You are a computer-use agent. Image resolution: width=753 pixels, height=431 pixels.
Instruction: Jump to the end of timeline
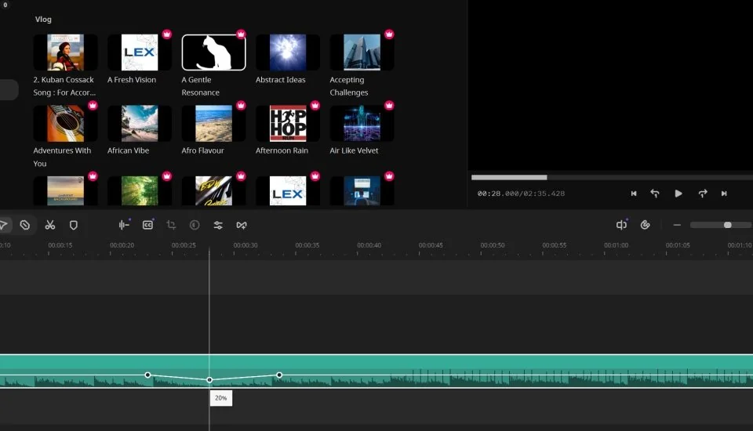pyautogui.click(x=724, y=194)
